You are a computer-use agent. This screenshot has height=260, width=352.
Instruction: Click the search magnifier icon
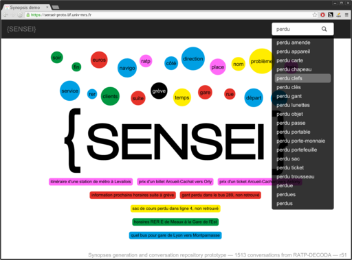click(x=324, y=29)
